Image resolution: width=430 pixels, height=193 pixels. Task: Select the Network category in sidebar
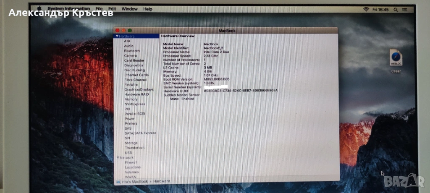tap(127, 158)
